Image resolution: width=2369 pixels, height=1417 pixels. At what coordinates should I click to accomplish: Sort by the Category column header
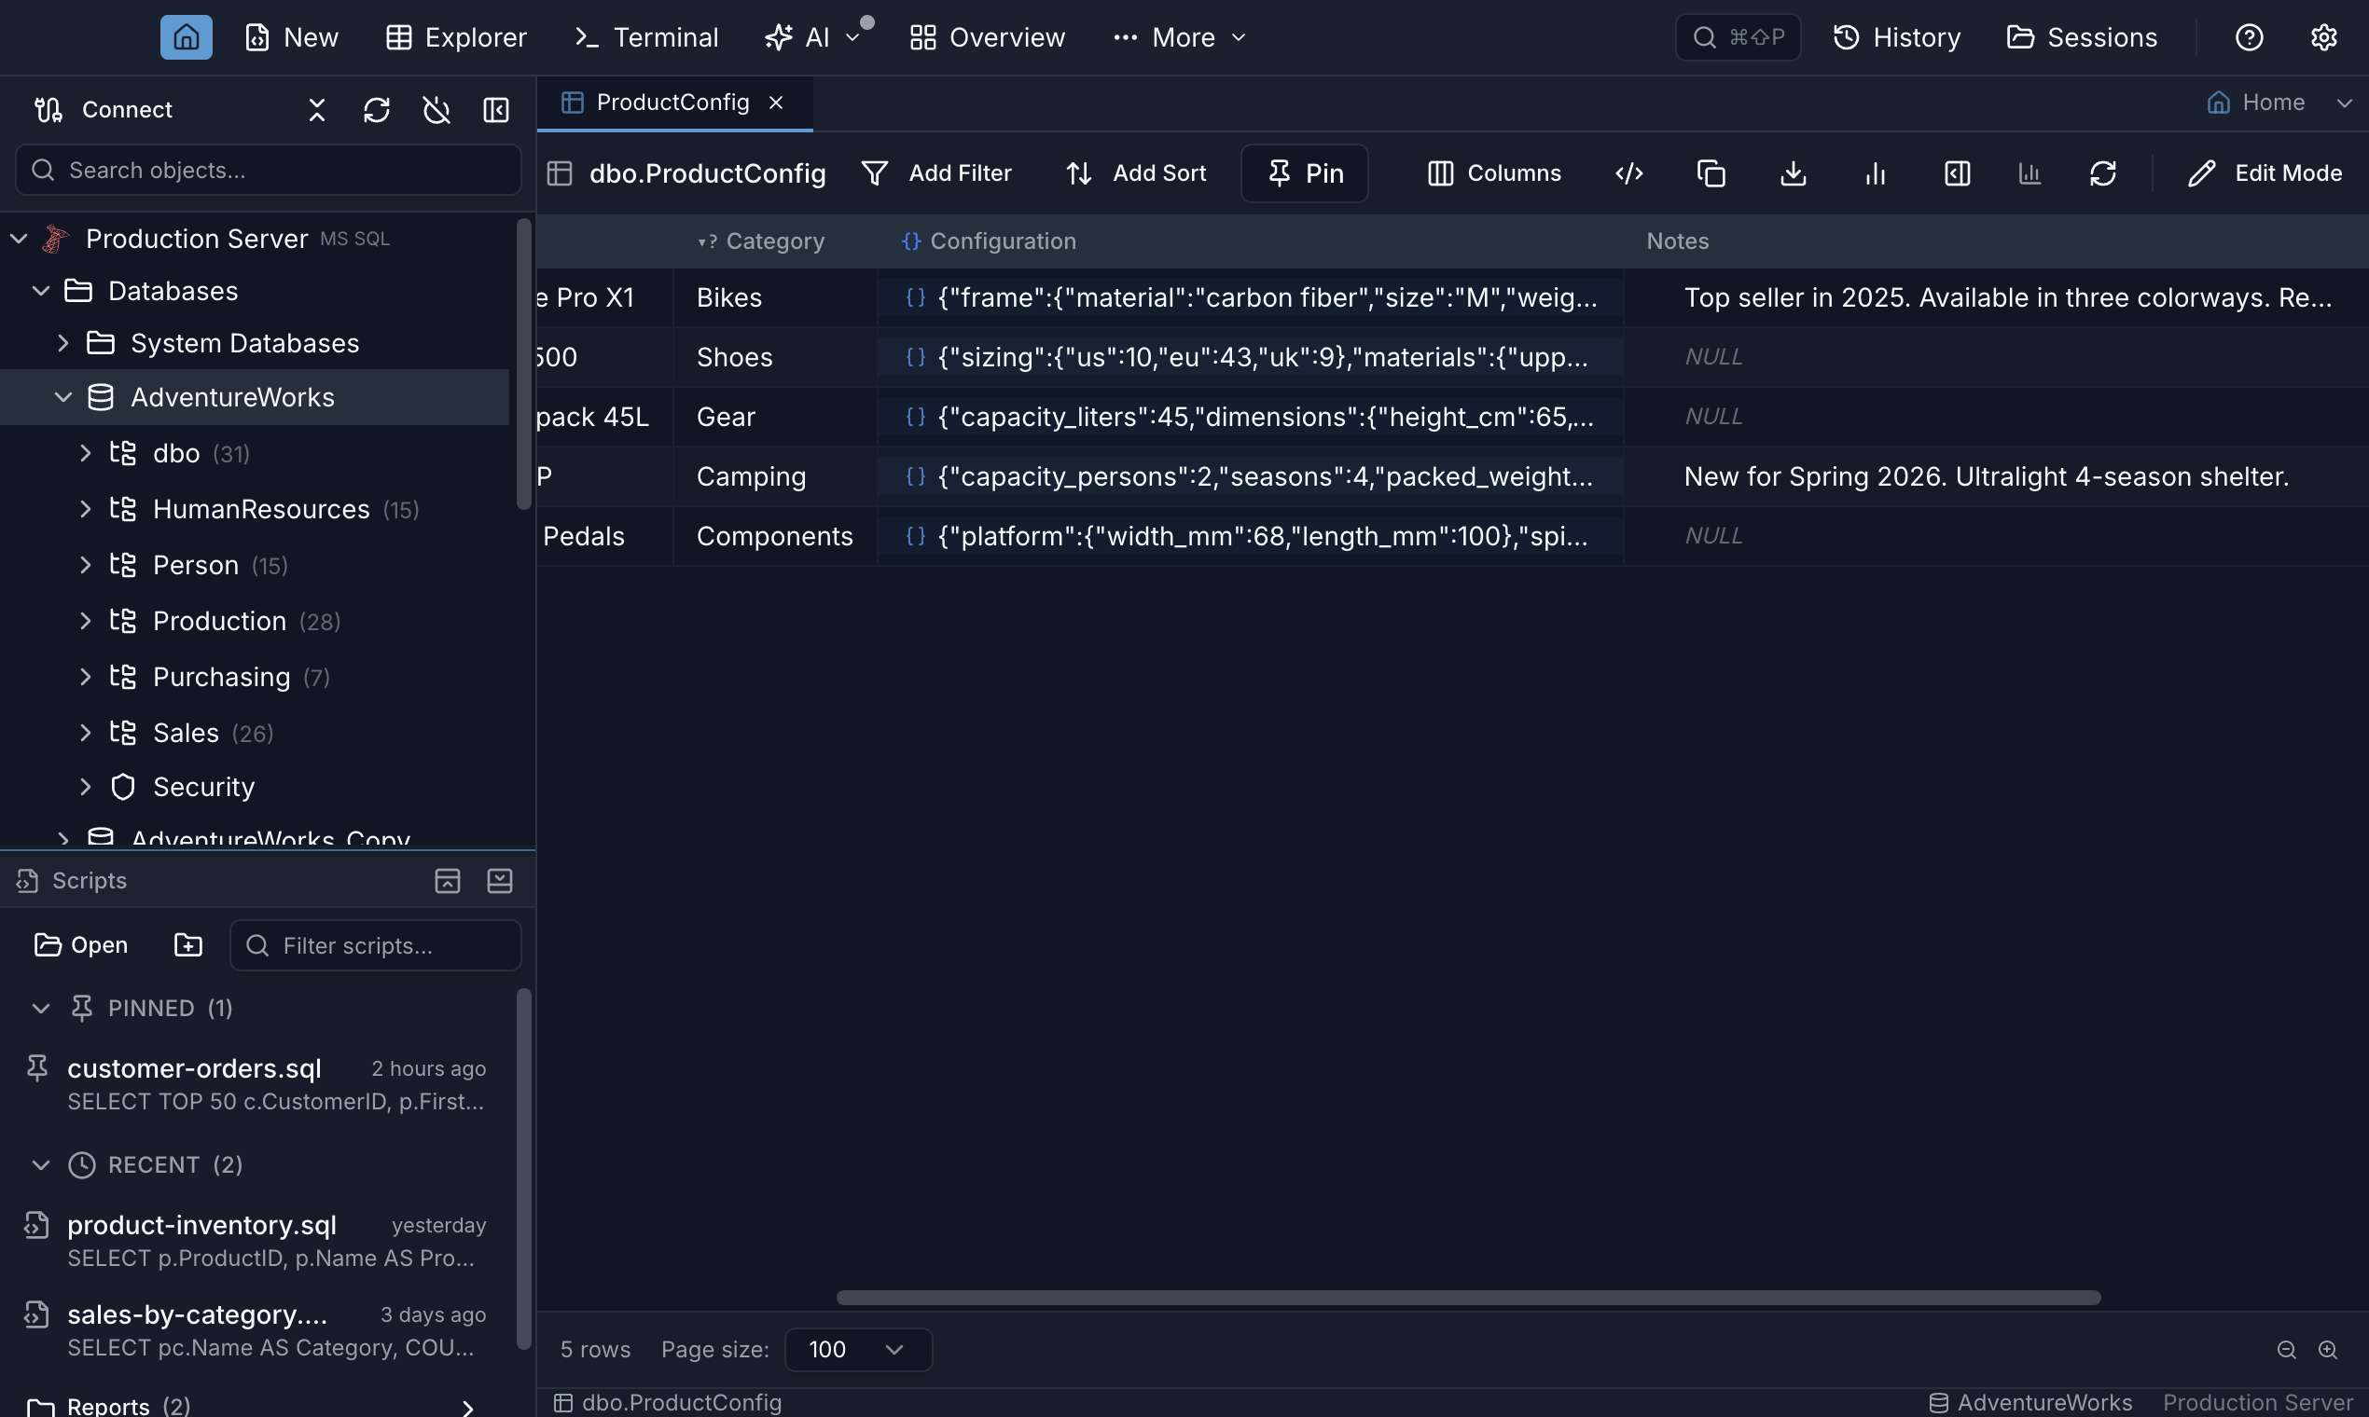point(775,241)
